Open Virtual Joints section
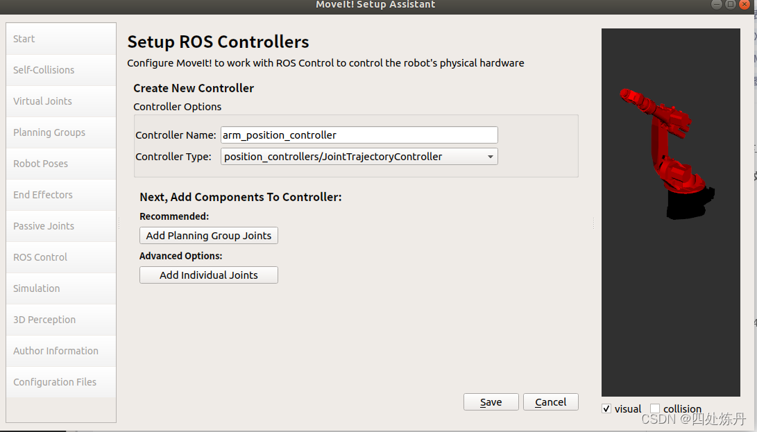Screen dimensions: 757x432 tap(61, 101)
